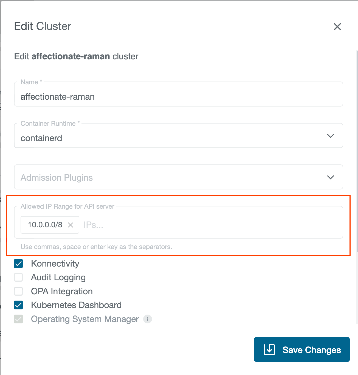The width and height of the screenshot is (358, 375).
Task: Click the chevron on Container Runtime field
Action: click(x=331, y=136)
